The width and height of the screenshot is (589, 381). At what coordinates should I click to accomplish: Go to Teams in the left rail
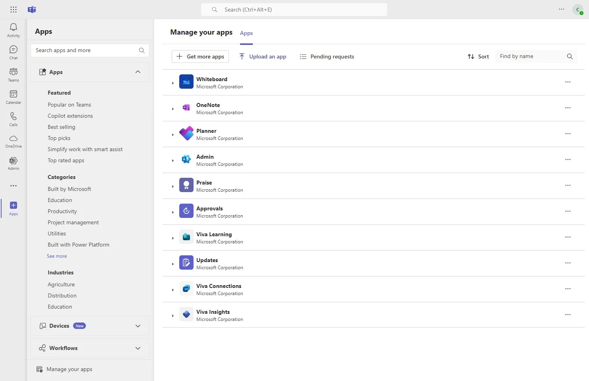pyautogui.click(x=14, y=75)
